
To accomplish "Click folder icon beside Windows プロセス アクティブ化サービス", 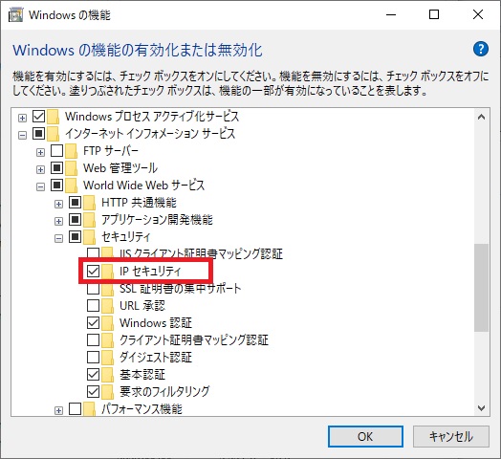I will tap(53, 117).
